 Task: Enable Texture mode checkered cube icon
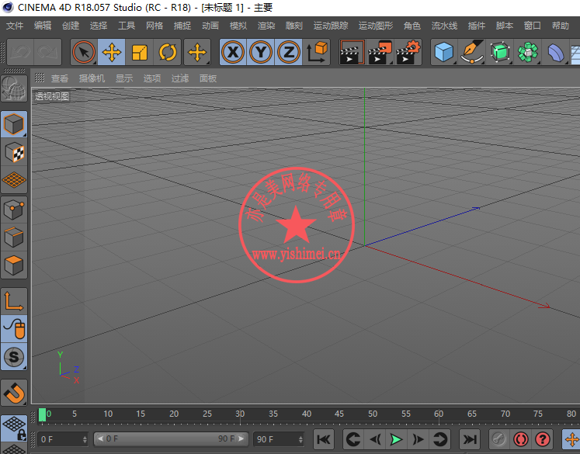14,152
